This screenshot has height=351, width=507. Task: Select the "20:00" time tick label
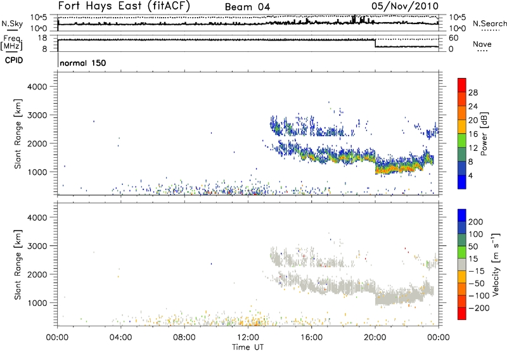click(x=375, y=338)
